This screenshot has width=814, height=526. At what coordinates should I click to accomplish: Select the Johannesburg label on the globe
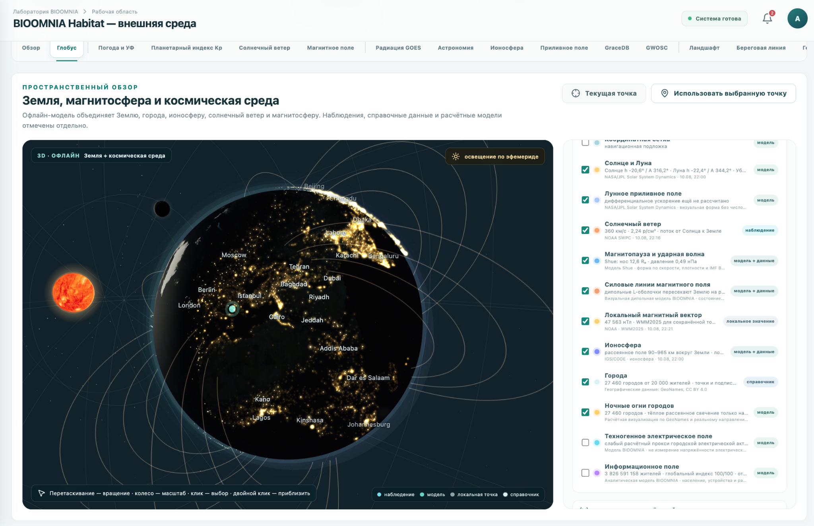point(368,425)
